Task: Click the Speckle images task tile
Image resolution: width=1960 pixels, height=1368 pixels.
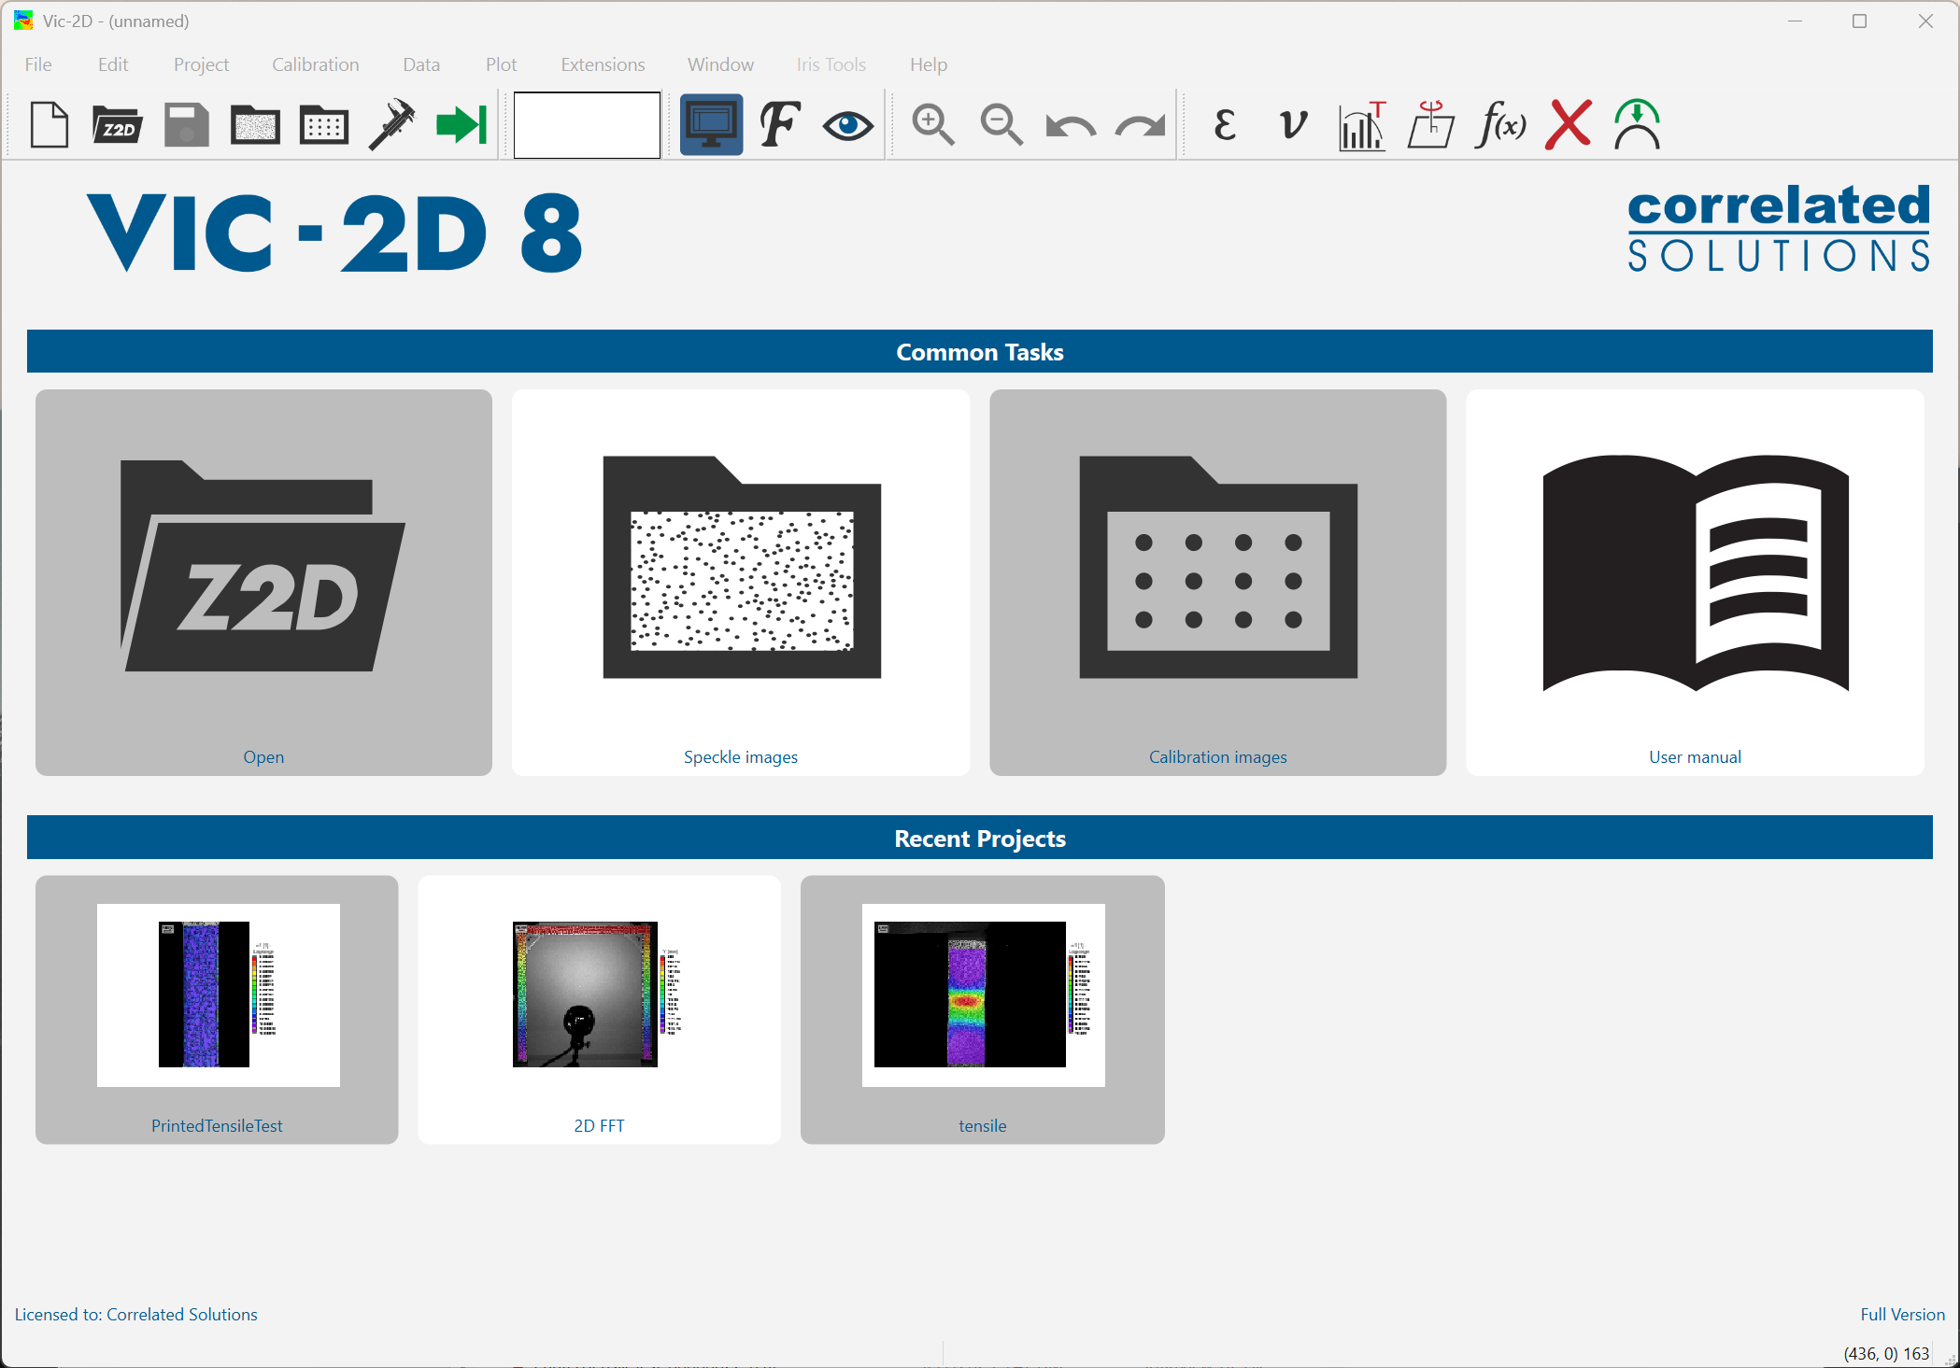Action: click(x=741, y=582)
